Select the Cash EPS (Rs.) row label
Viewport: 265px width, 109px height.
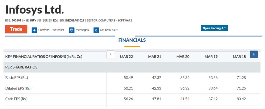click(16, 99)
